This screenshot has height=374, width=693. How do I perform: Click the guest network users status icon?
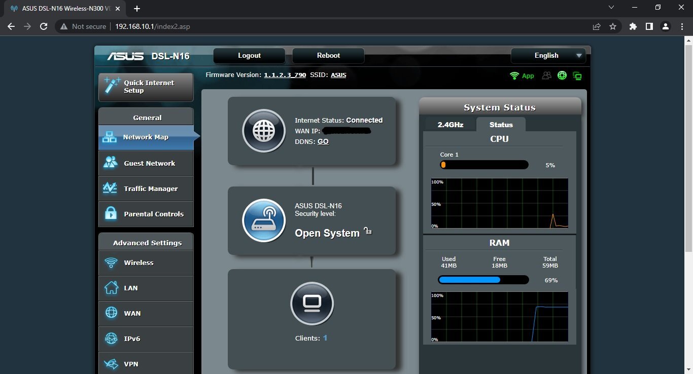coord(546,76)
